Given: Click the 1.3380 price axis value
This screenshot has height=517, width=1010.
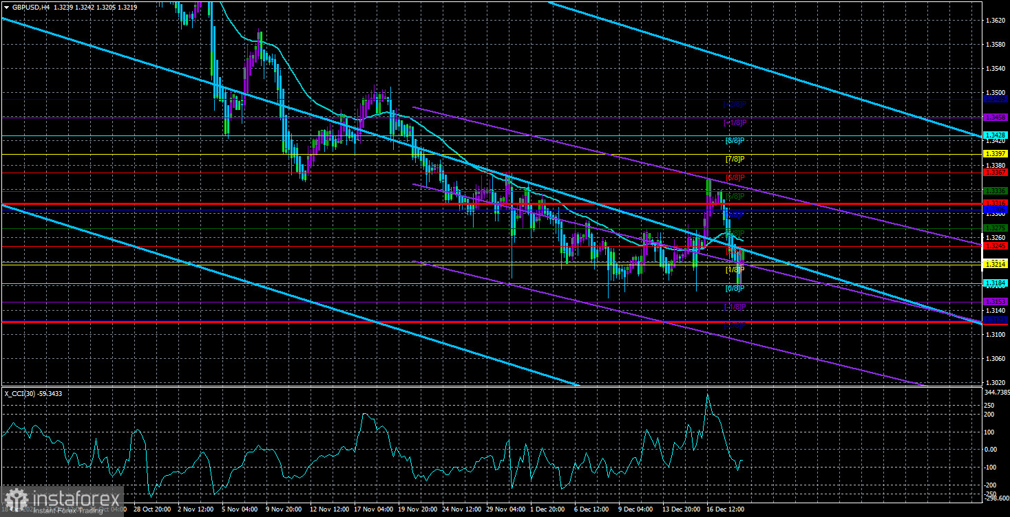Looking at the screenshot, I should click(996, 165).
